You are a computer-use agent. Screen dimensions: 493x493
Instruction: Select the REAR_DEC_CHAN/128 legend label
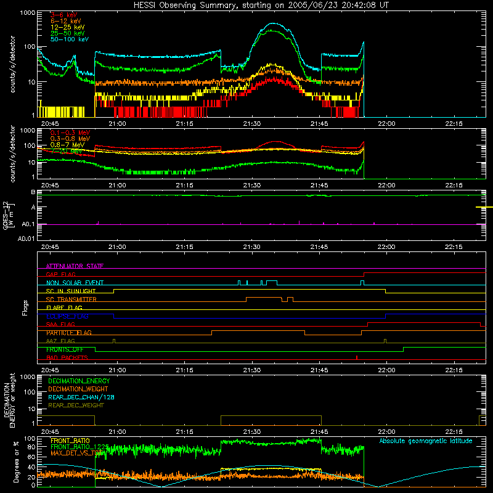click(81, 397)
